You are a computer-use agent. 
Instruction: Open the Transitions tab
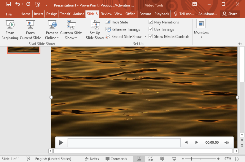65,14
